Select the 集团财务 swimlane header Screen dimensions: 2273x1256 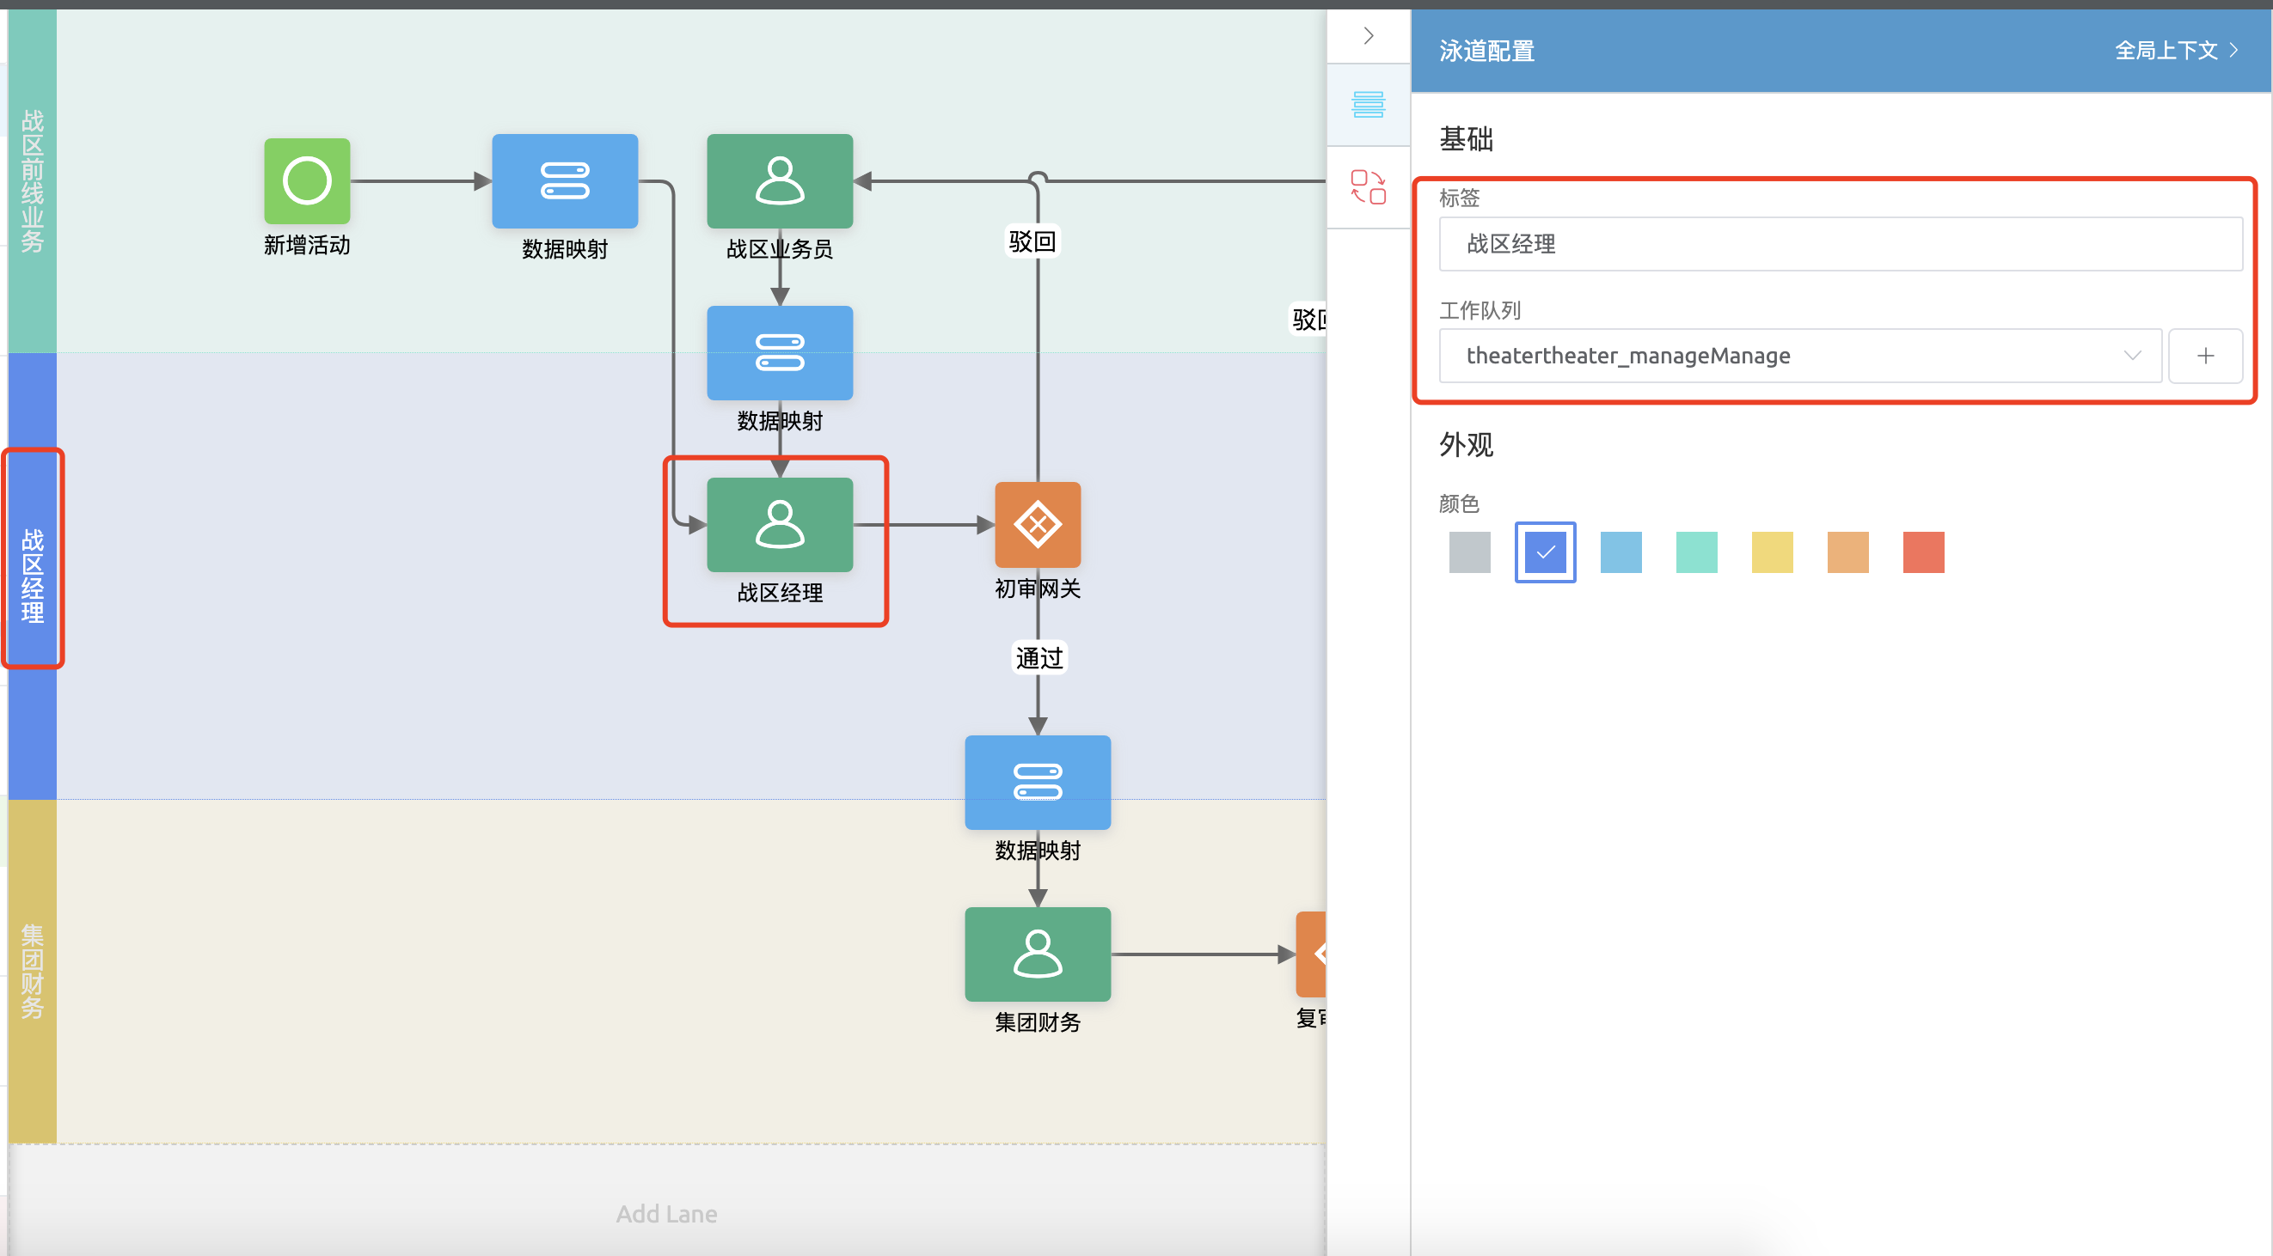33,970
